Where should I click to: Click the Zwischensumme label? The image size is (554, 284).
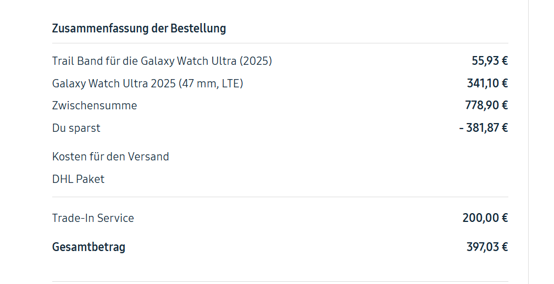click(95, 105)
